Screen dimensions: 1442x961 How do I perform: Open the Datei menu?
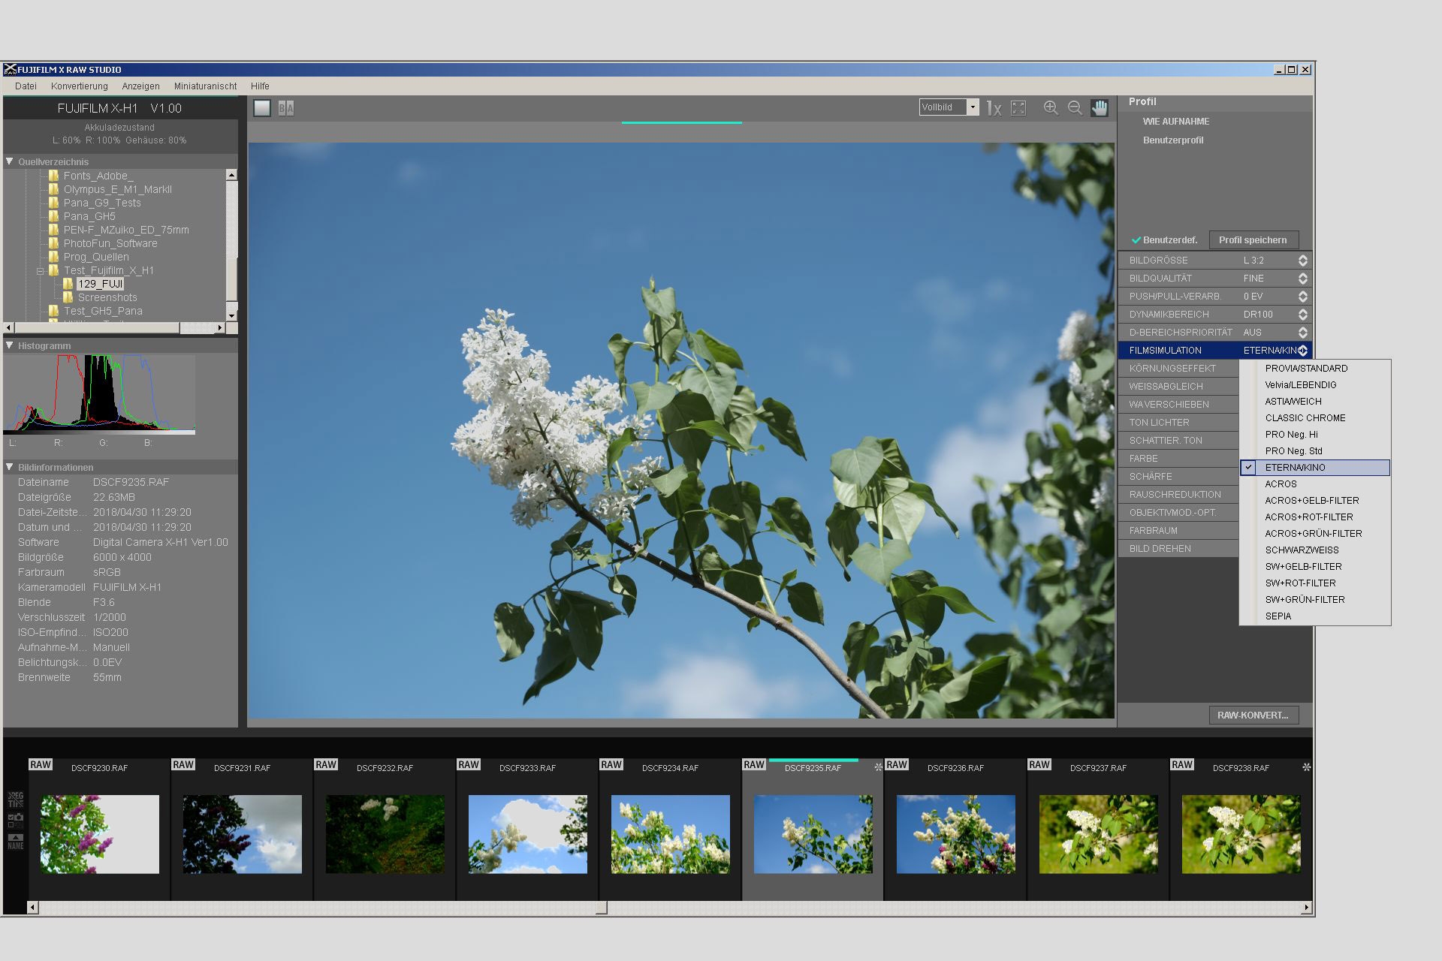pyautogui.click(x=26, y=86)
